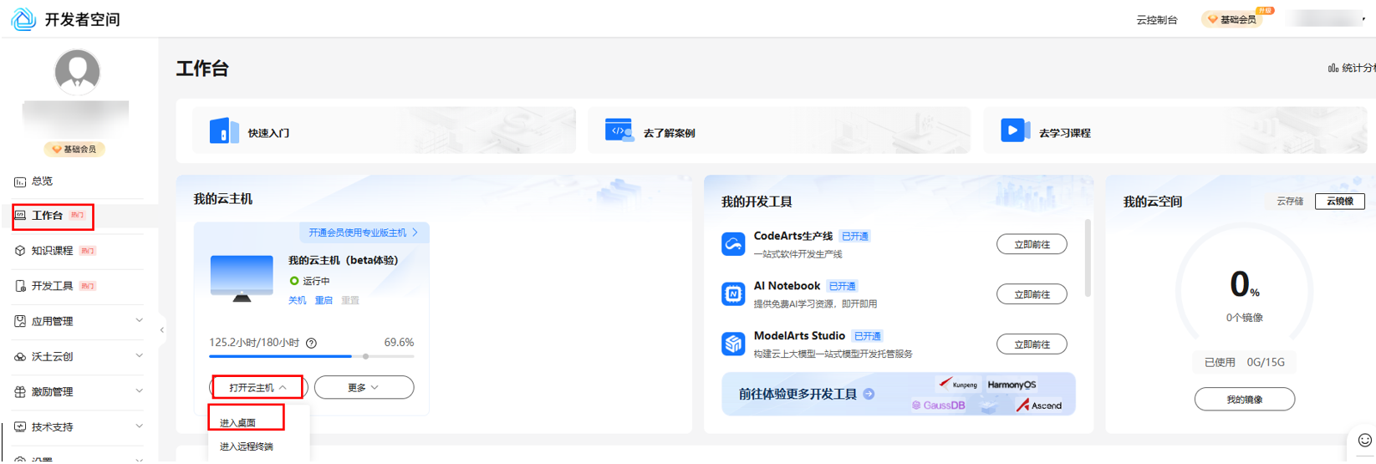
Task: Open the 更多 dropdown button
Action: pyautogui.click(x=364, y=387)
